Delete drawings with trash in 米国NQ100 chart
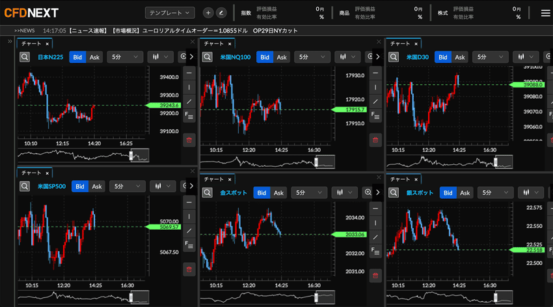This screenshot has width=553, height=307. pos(375,140)
